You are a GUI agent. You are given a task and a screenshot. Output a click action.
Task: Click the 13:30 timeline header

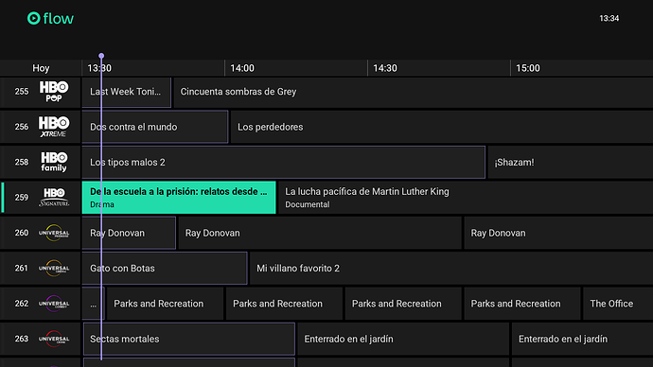pos(99,68)
